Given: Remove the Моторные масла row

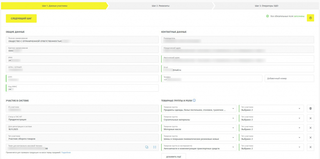Looking at the screenshot, I should 310,128.
